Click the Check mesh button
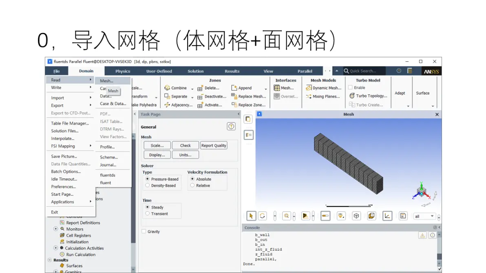 [186, 145]
